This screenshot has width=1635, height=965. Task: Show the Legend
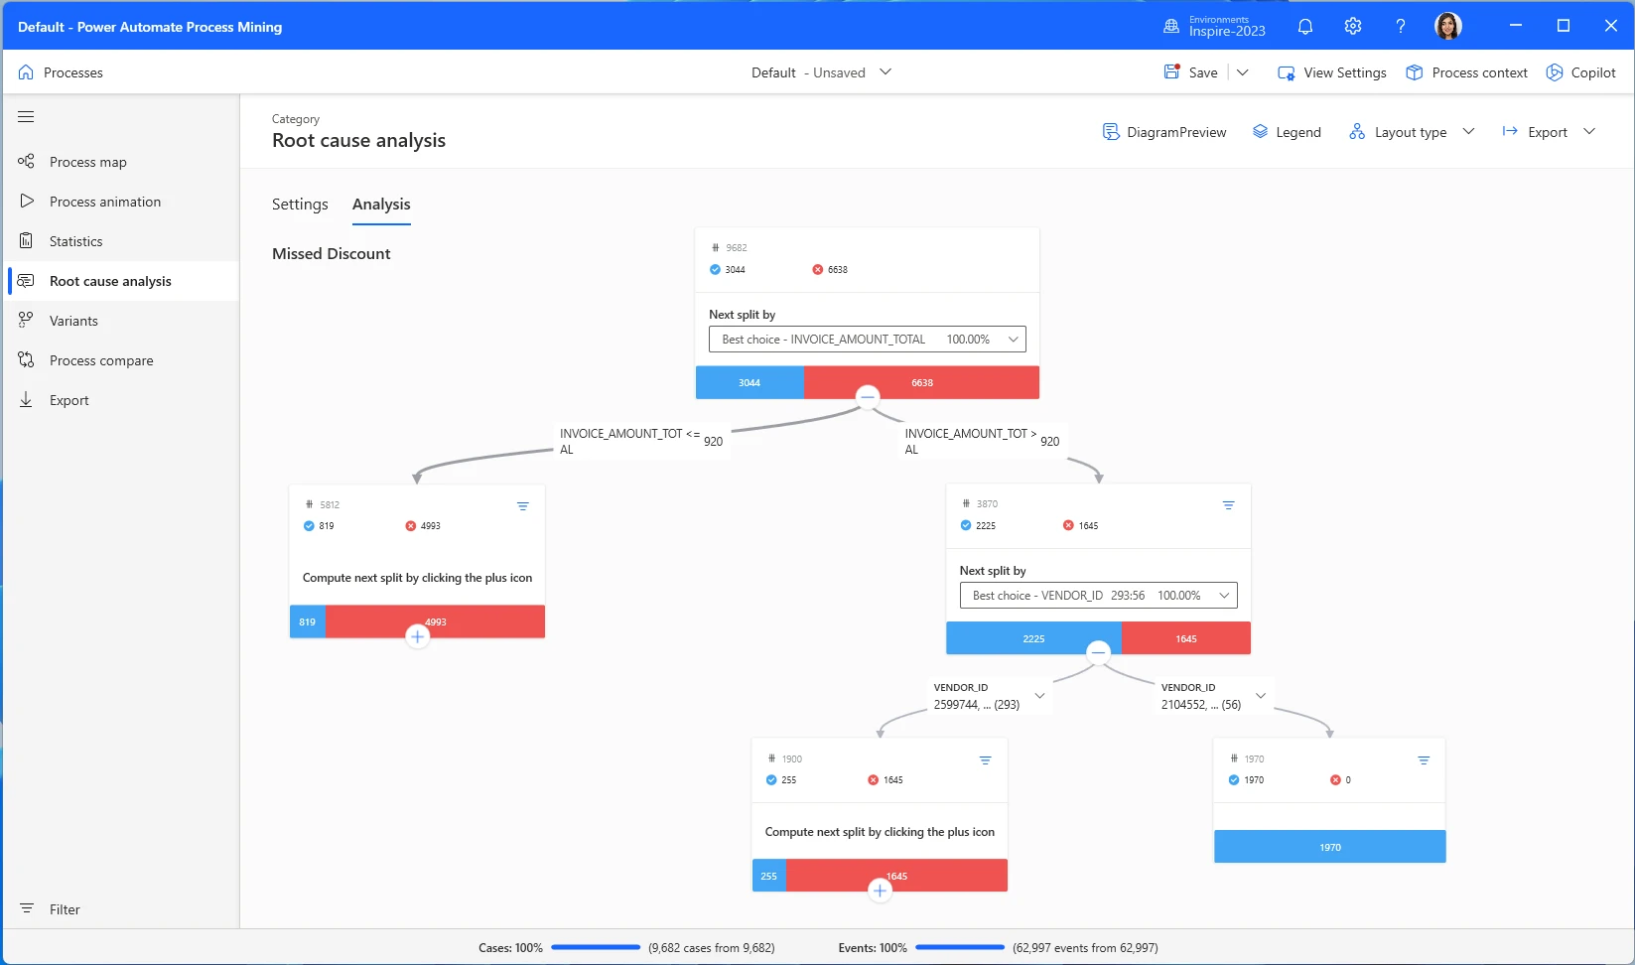pyautogui.click(x=1287, y=131)
